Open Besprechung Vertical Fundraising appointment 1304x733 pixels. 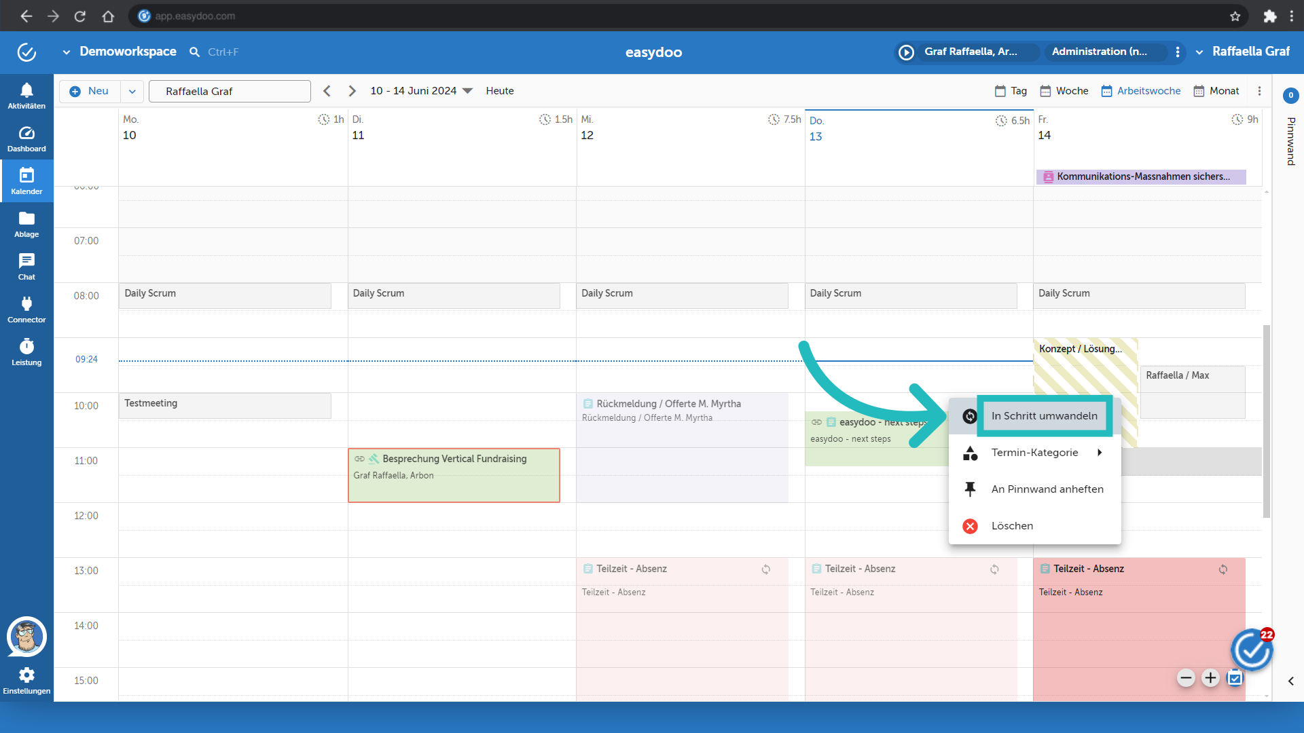point(454,475)
